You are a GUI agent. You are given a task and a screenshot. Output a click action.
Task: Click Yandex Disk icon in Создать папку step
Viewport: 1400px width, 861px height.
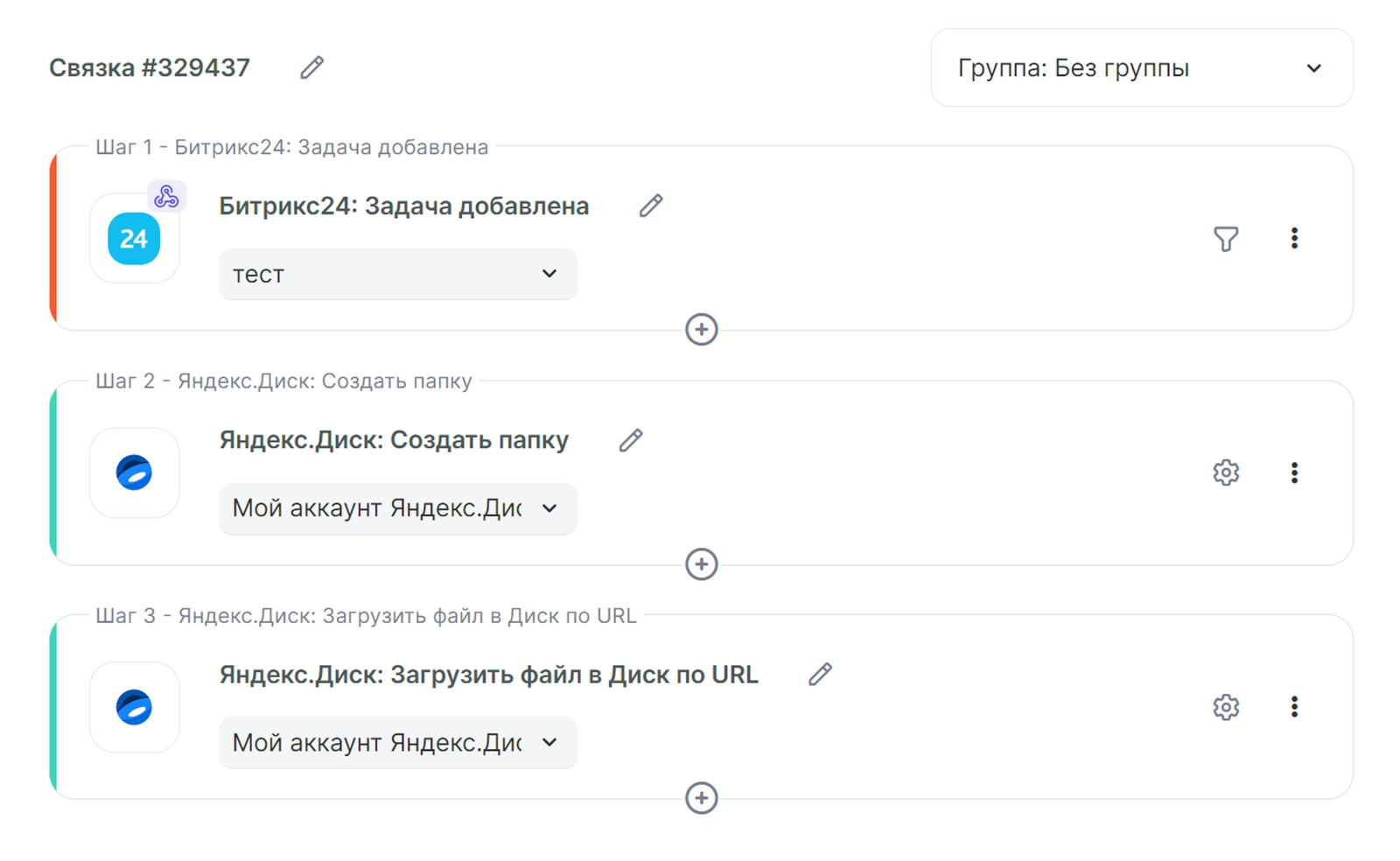tap(134, 472)
